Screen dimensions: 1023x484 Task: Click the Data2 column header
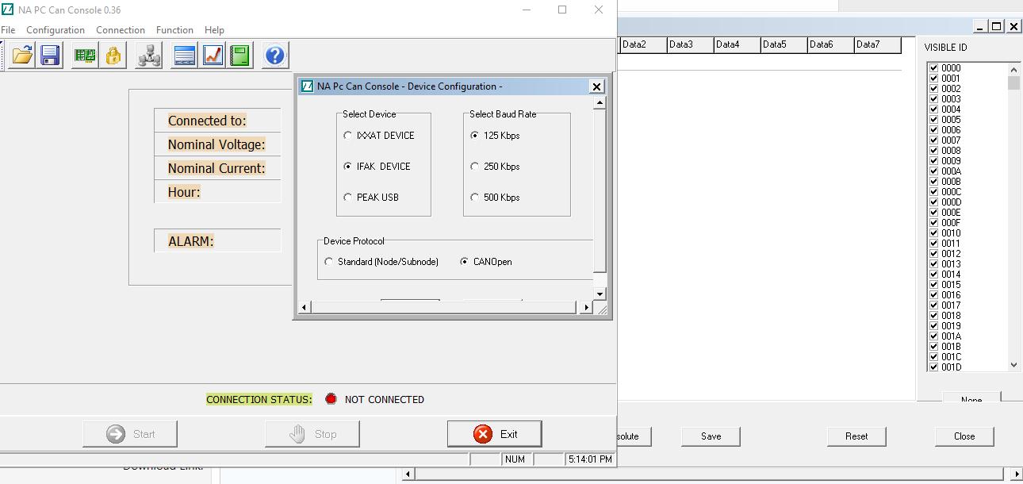click(x=644, y=45)
